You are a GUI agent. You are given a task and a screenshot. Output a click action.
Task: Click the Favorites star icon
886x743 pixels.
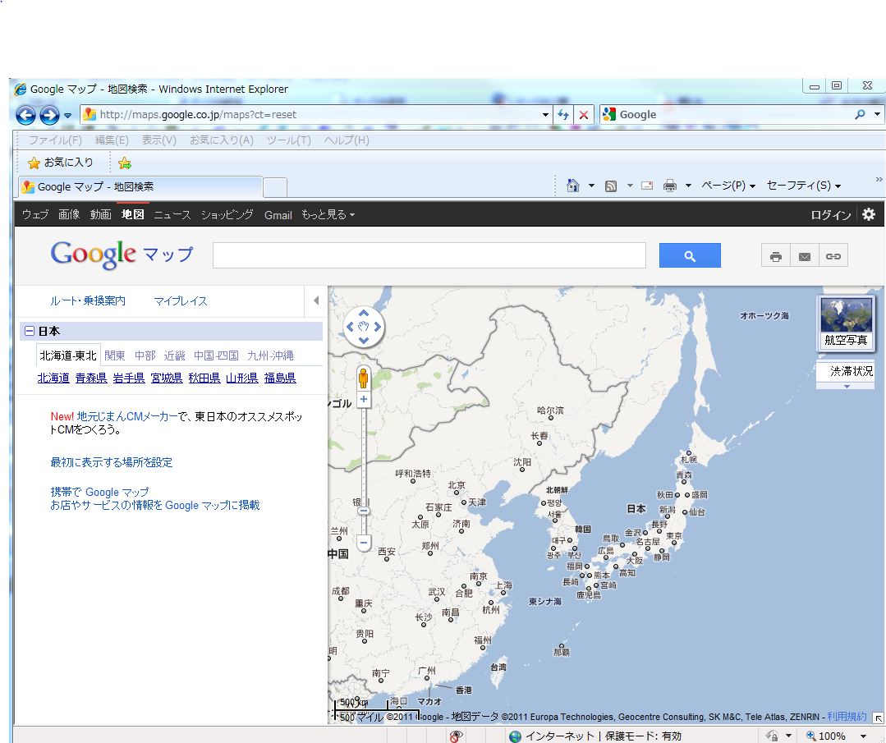coord(34,163)
